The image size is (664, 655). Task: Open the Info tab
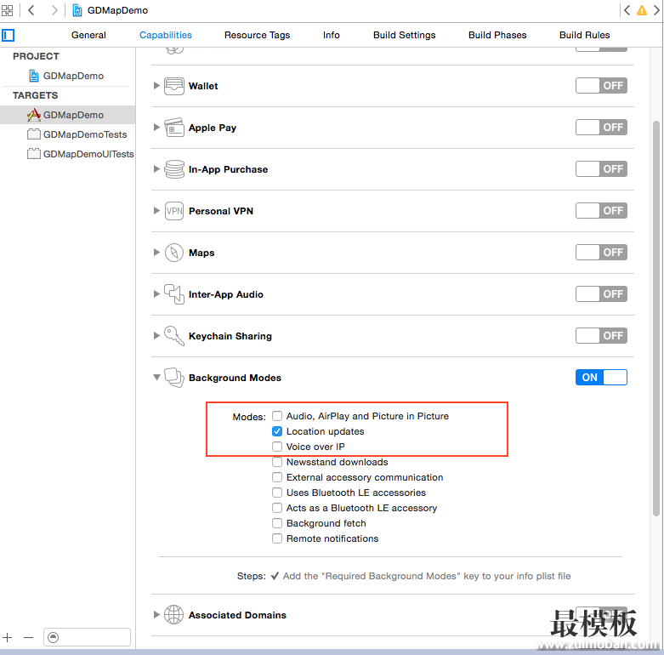[332, 35]
